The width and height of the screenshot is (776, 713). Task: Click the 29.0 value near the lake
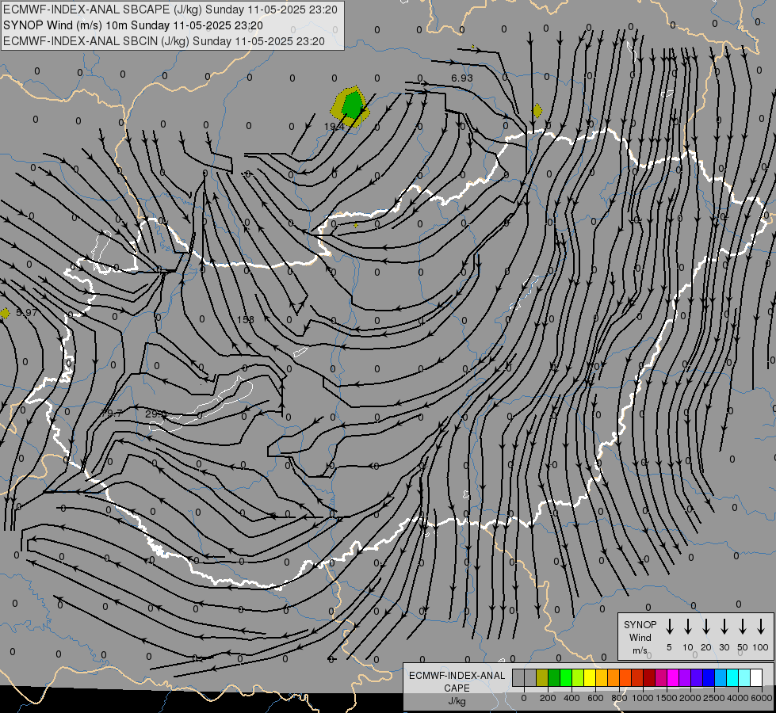click(x=156, y=414)
